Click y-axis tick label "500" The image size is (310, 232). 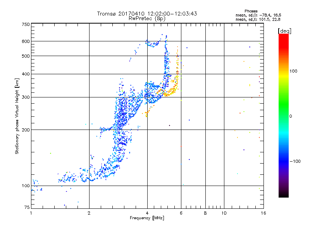[26, 56]
